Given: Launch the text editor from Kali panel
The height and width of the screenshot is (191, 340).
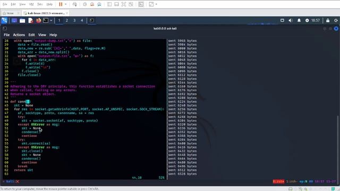Looking at the screenshot, I should [x=31, y=21].
